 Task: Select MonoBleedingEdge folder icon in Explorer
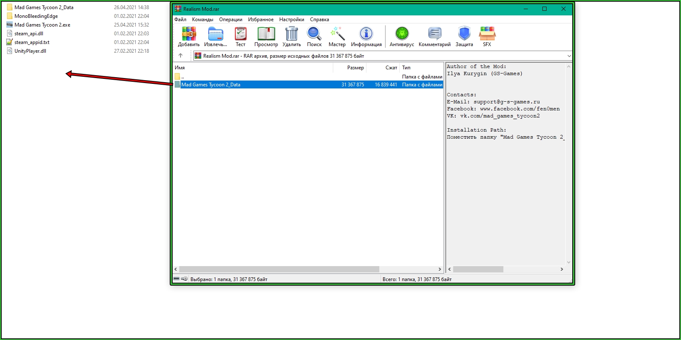[x=10, y=16]
